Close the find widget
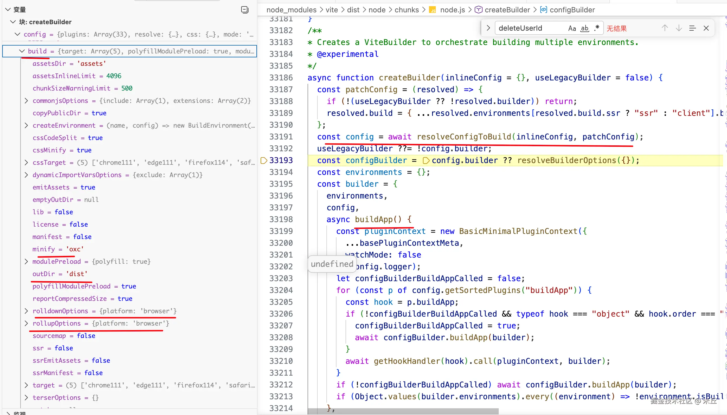The width and height of the screenshot is (727, 415). 706,28
